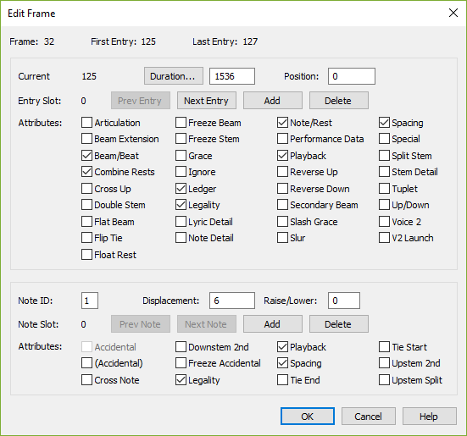
Task: Click the Raise/Lower input box
Action: (344, 301)
